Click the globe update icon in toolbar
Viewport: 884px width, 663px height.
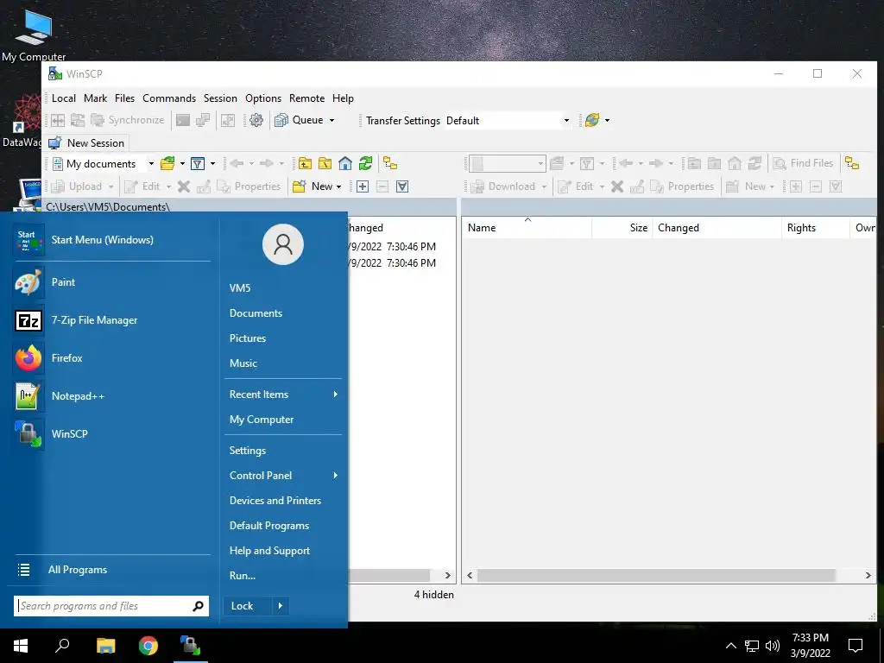coord(592,120)
